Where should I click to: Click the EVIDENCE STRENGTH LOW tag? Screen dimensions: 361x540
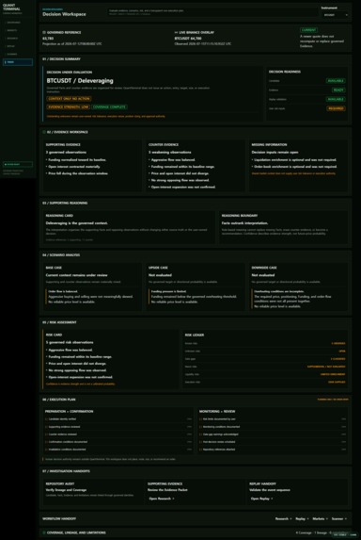69,107
